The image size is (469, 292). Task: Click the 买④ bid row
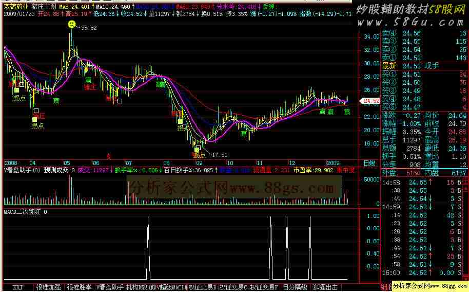coord(424,99)
